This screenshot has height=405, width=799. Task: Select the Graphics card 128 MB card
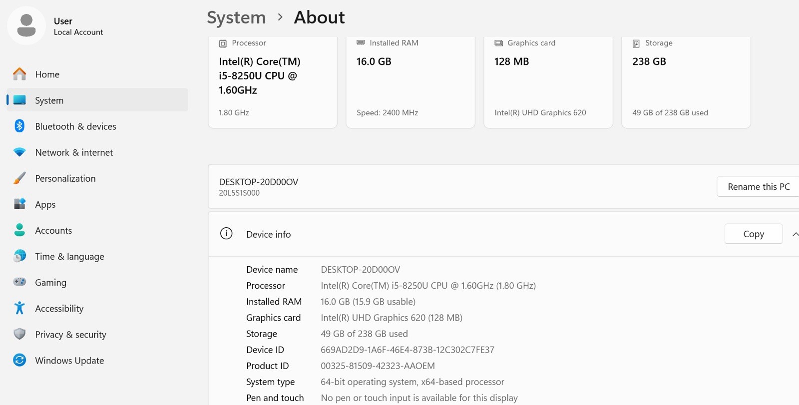pos(548,82)
